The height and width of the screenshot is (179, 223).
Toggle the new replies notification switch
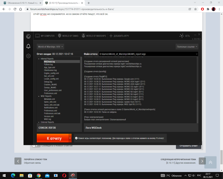click(x=36, y=146)
